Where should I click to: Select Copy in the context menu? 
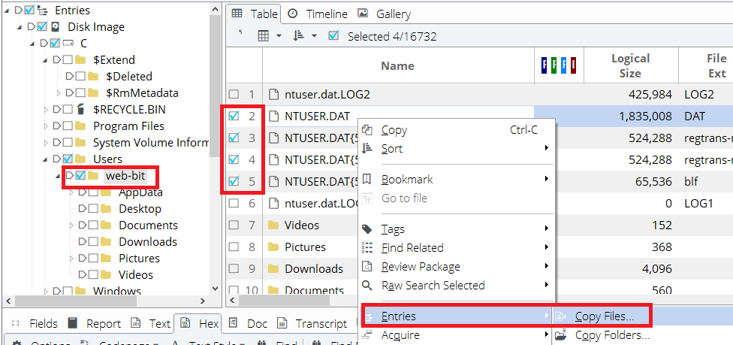(x=394, y=130)
